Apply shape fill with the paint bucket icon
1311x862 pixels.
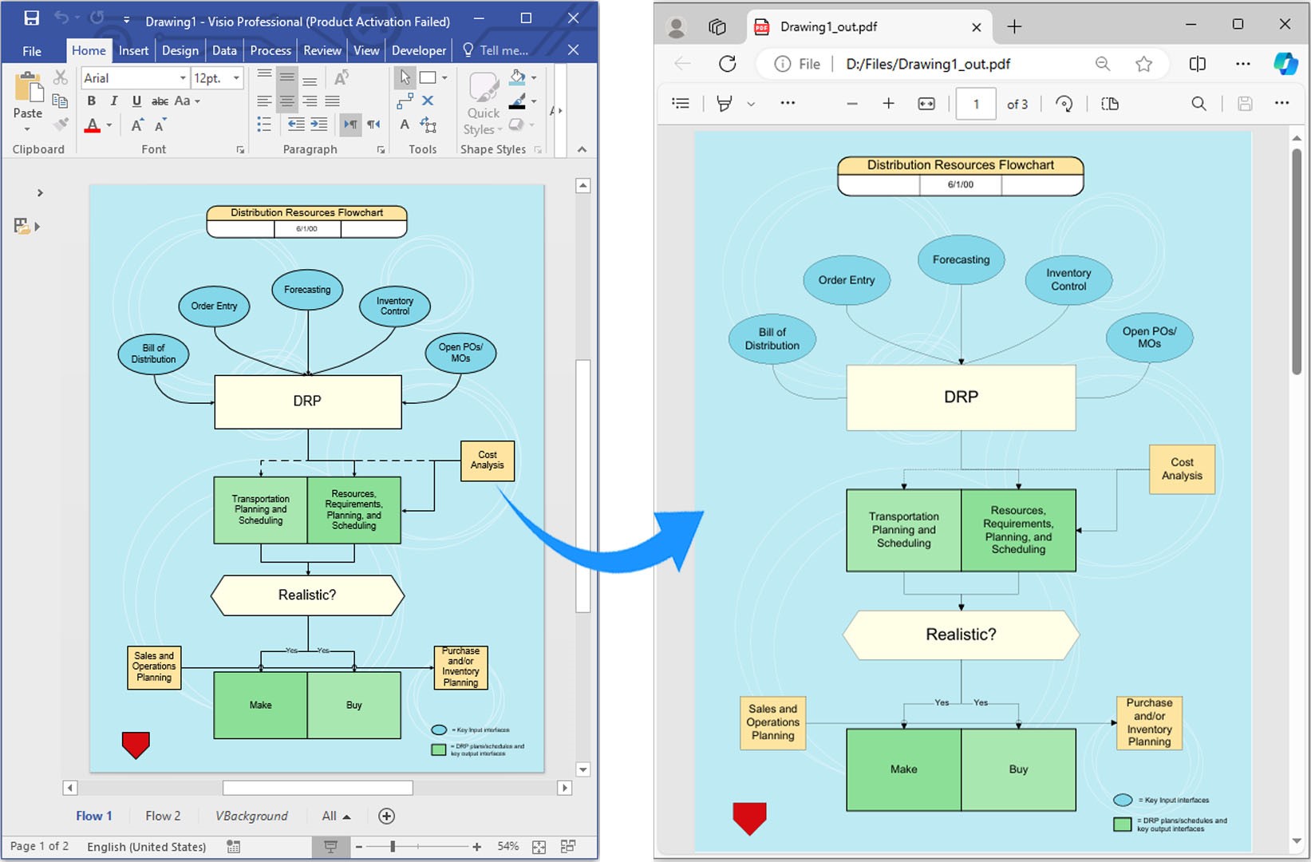point(517,77)
